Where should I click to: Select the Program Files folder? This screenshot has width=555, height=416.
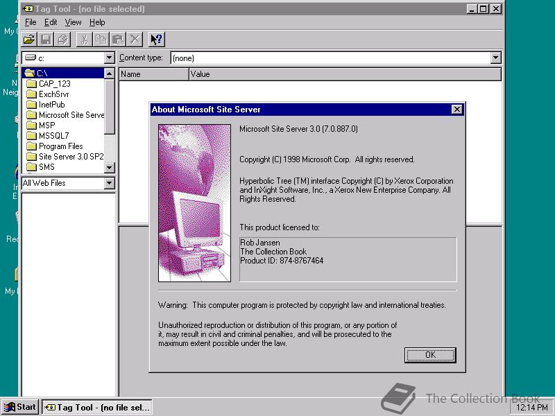[55, 146]
